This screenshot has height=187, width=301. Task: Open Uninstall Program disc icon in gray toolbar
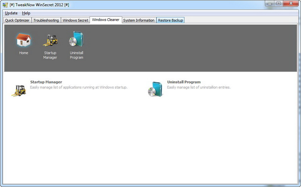pos(76,39)
